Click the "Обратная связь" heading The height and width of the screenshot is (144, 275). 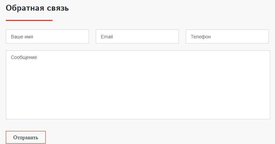pos(37,8)
